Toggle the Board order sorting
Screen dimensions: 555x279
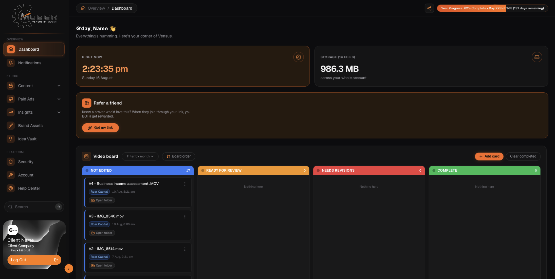pos(178,156)
